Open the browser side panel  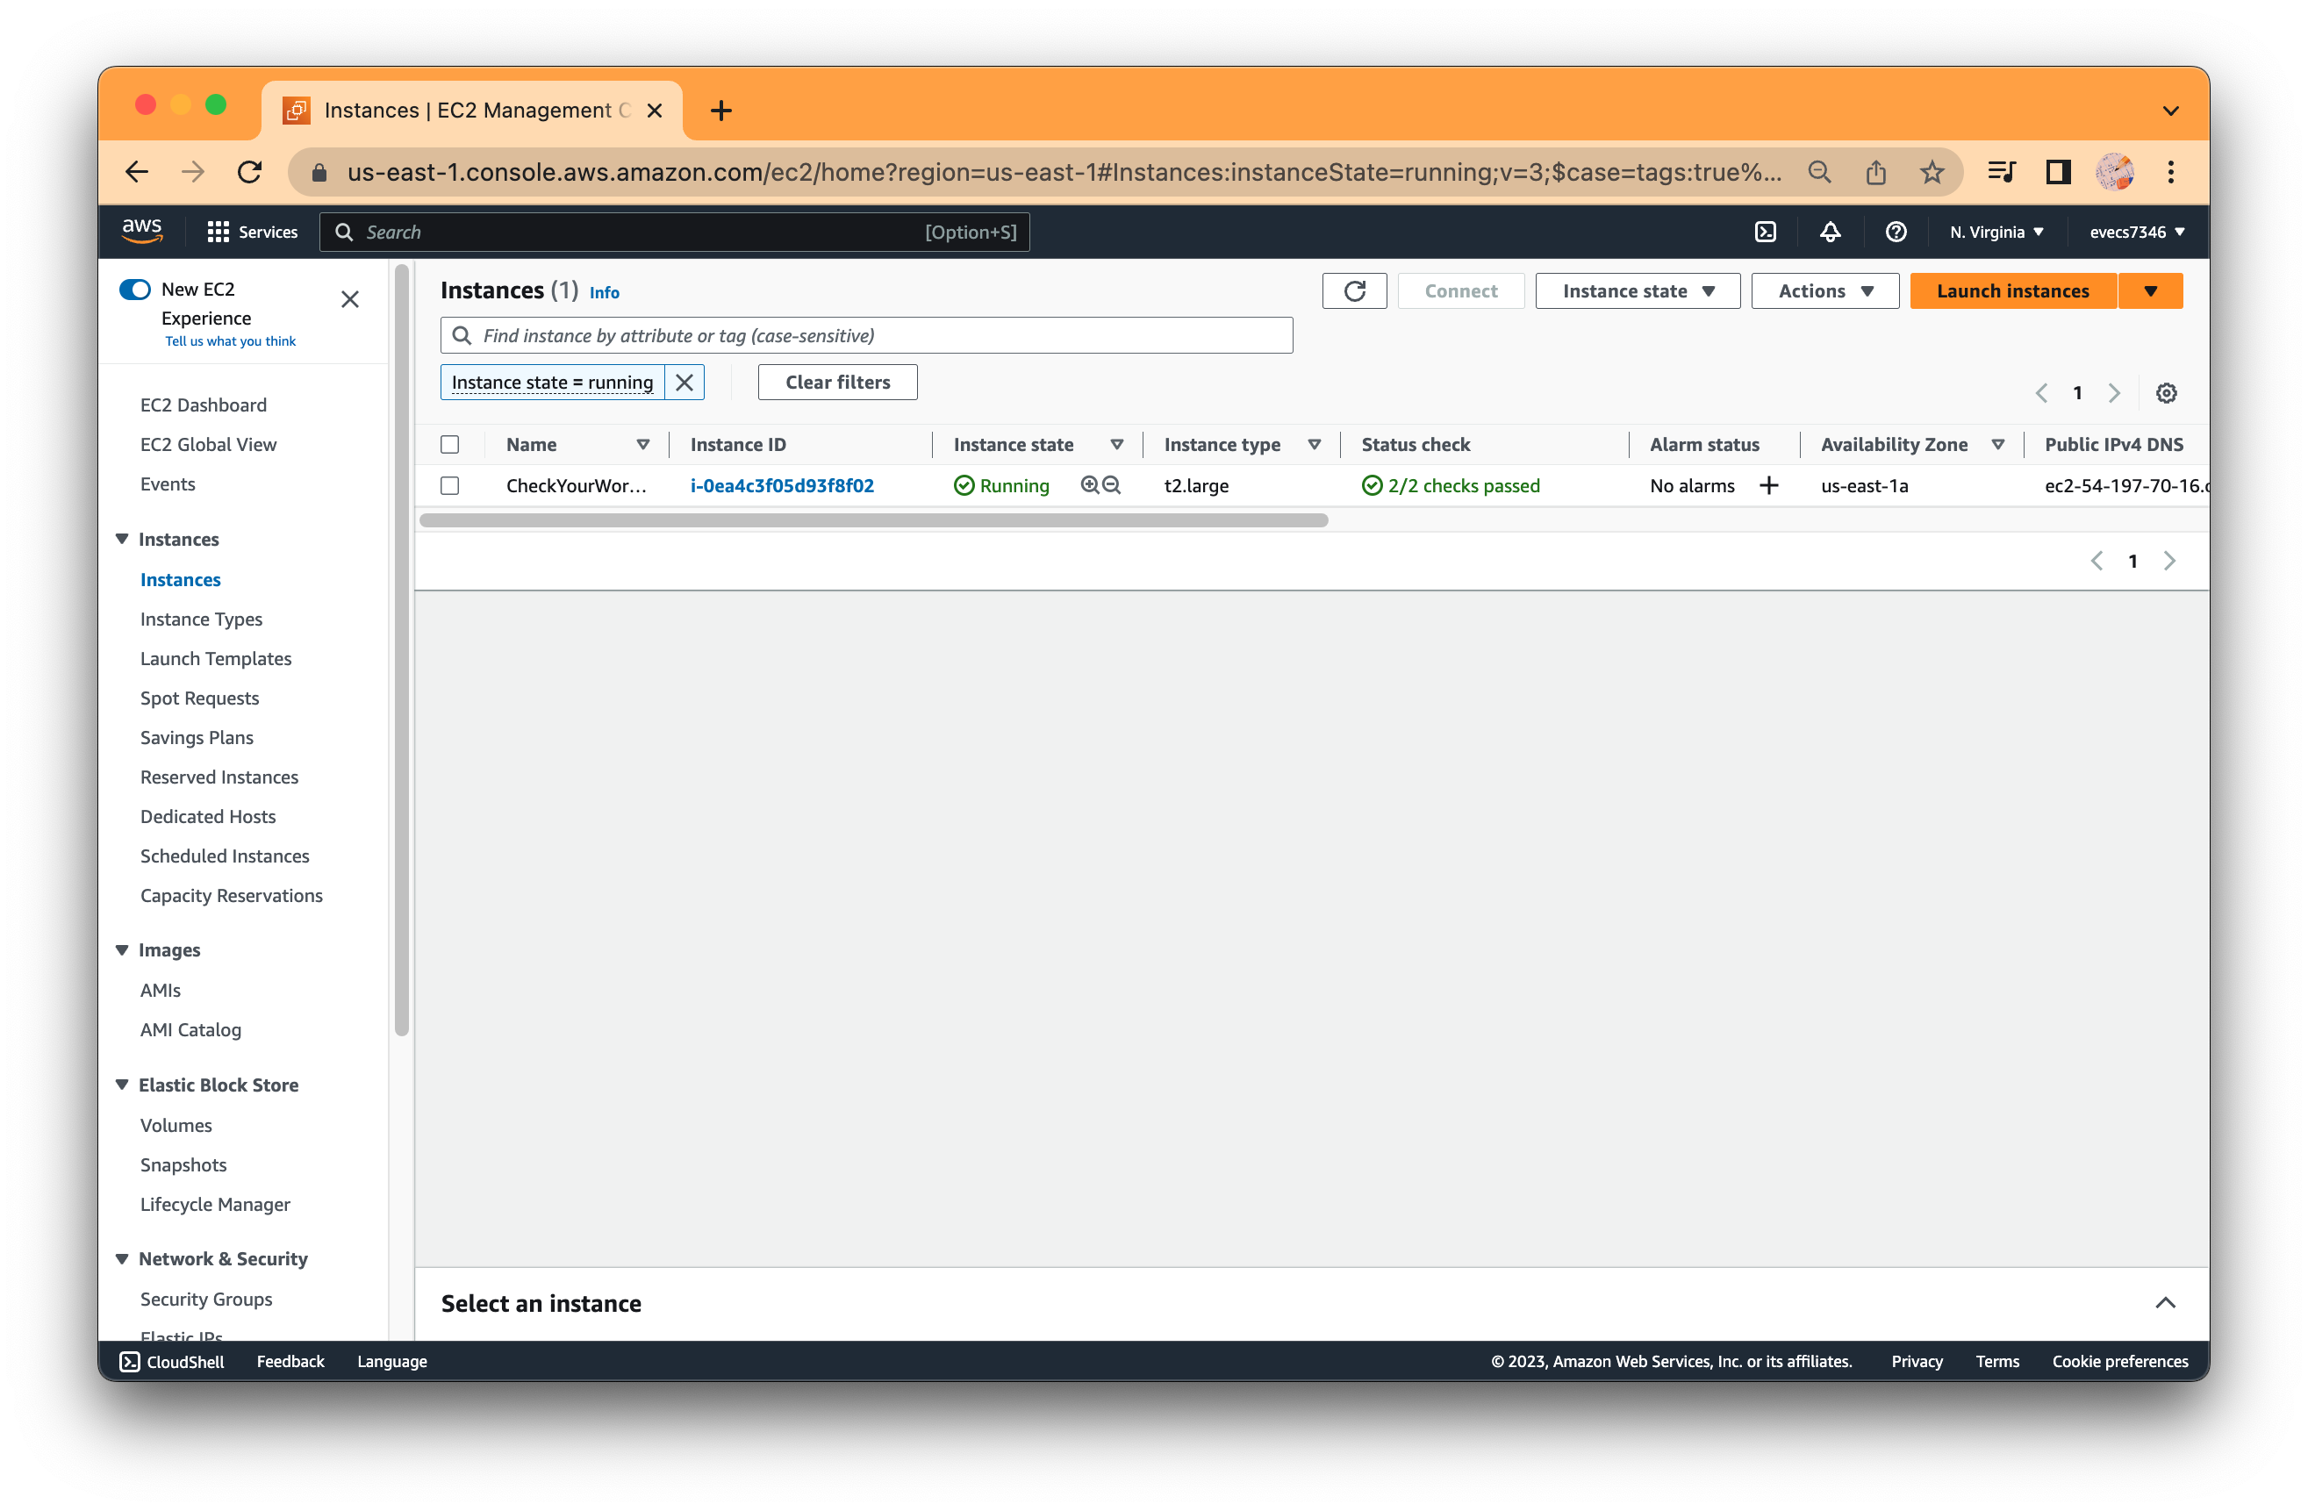(2058, 173)
